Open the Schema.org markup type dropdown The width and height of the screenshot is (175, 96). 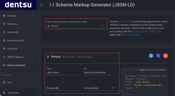(76, 26)
